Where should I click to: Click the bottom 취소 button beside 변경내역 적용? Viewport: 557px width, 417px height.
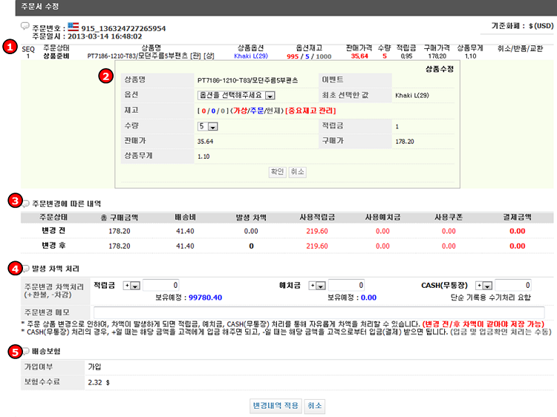315,406
